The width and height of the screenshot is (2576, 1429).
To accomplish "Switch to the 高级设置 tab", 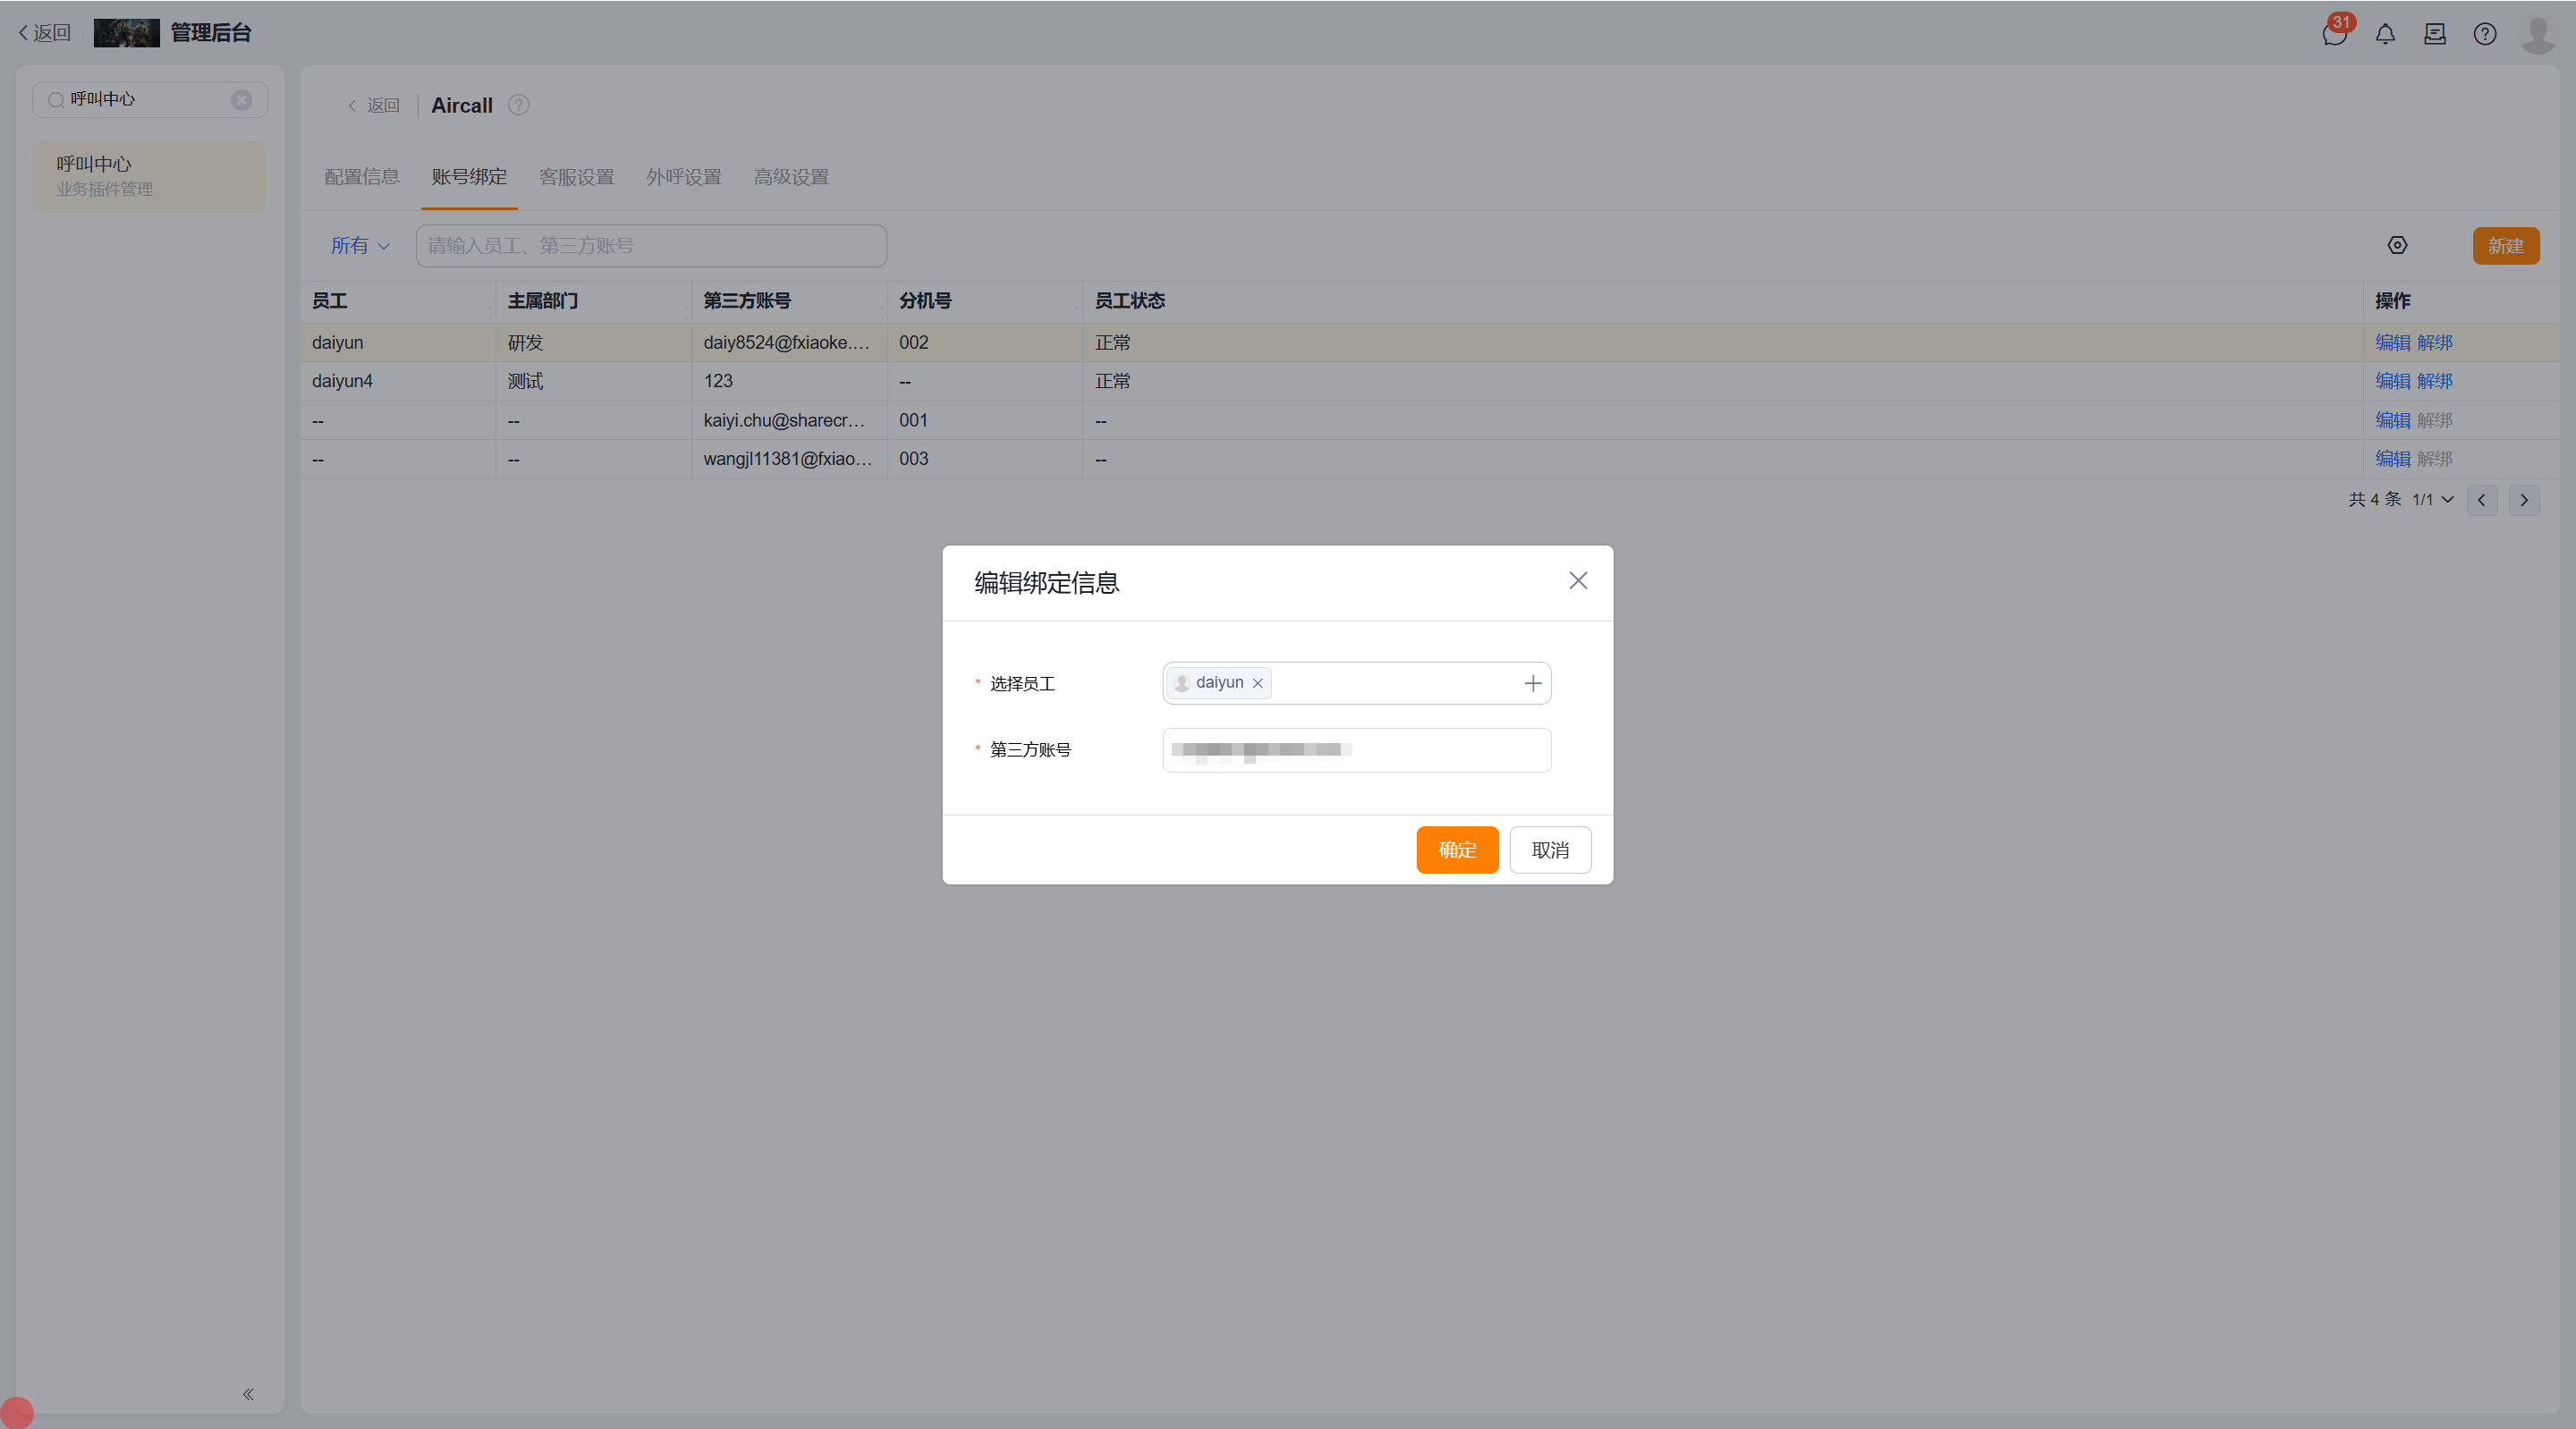I will [x=790, y=177].
